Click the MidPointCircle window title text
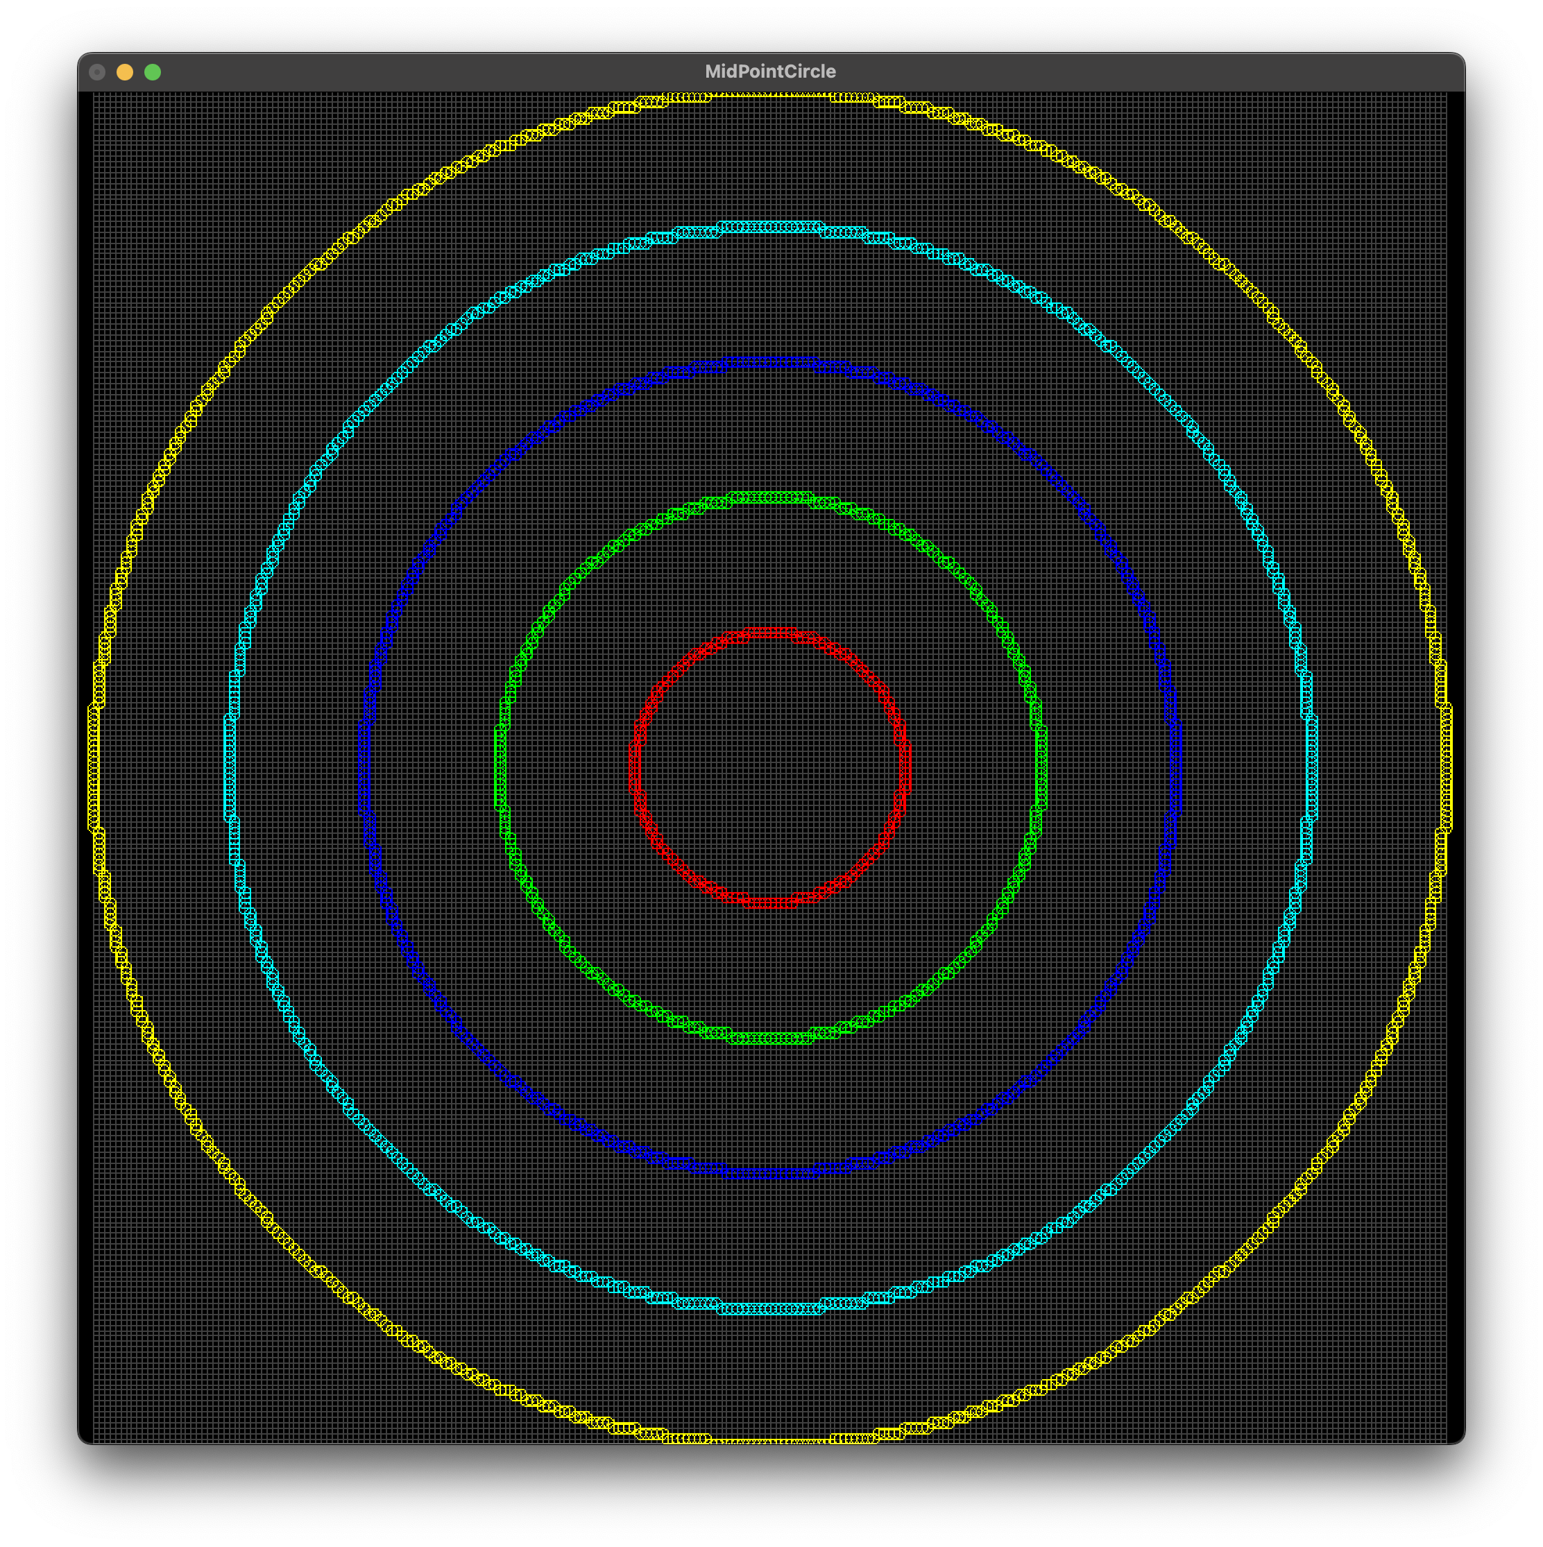The height and width of the screenshot is (1547, 1543). click(769, 71)
